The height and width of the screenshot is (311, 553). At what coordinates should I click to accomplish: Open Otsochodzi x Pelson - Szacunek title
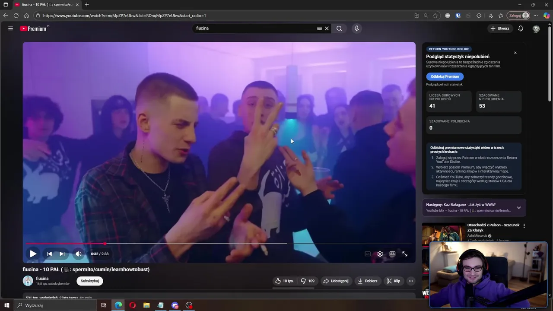[x=493, y=227]
